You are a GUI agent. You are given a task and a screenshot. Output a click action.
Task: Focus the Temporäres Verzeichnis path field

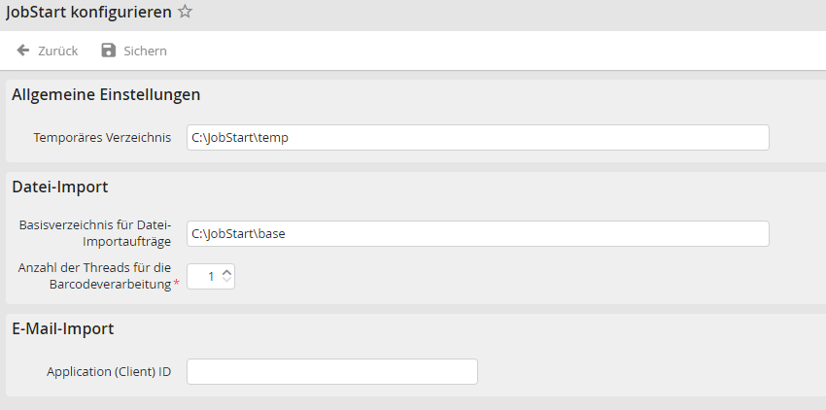tap(477, 138)
